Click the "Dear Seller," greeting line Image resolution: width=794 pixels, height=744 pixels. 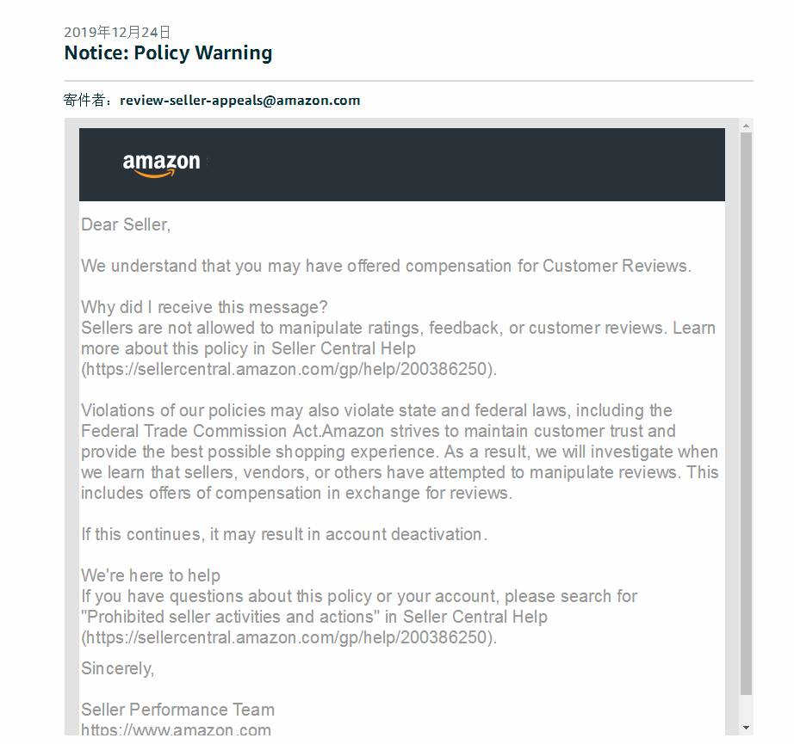click(x=126, y=224)
